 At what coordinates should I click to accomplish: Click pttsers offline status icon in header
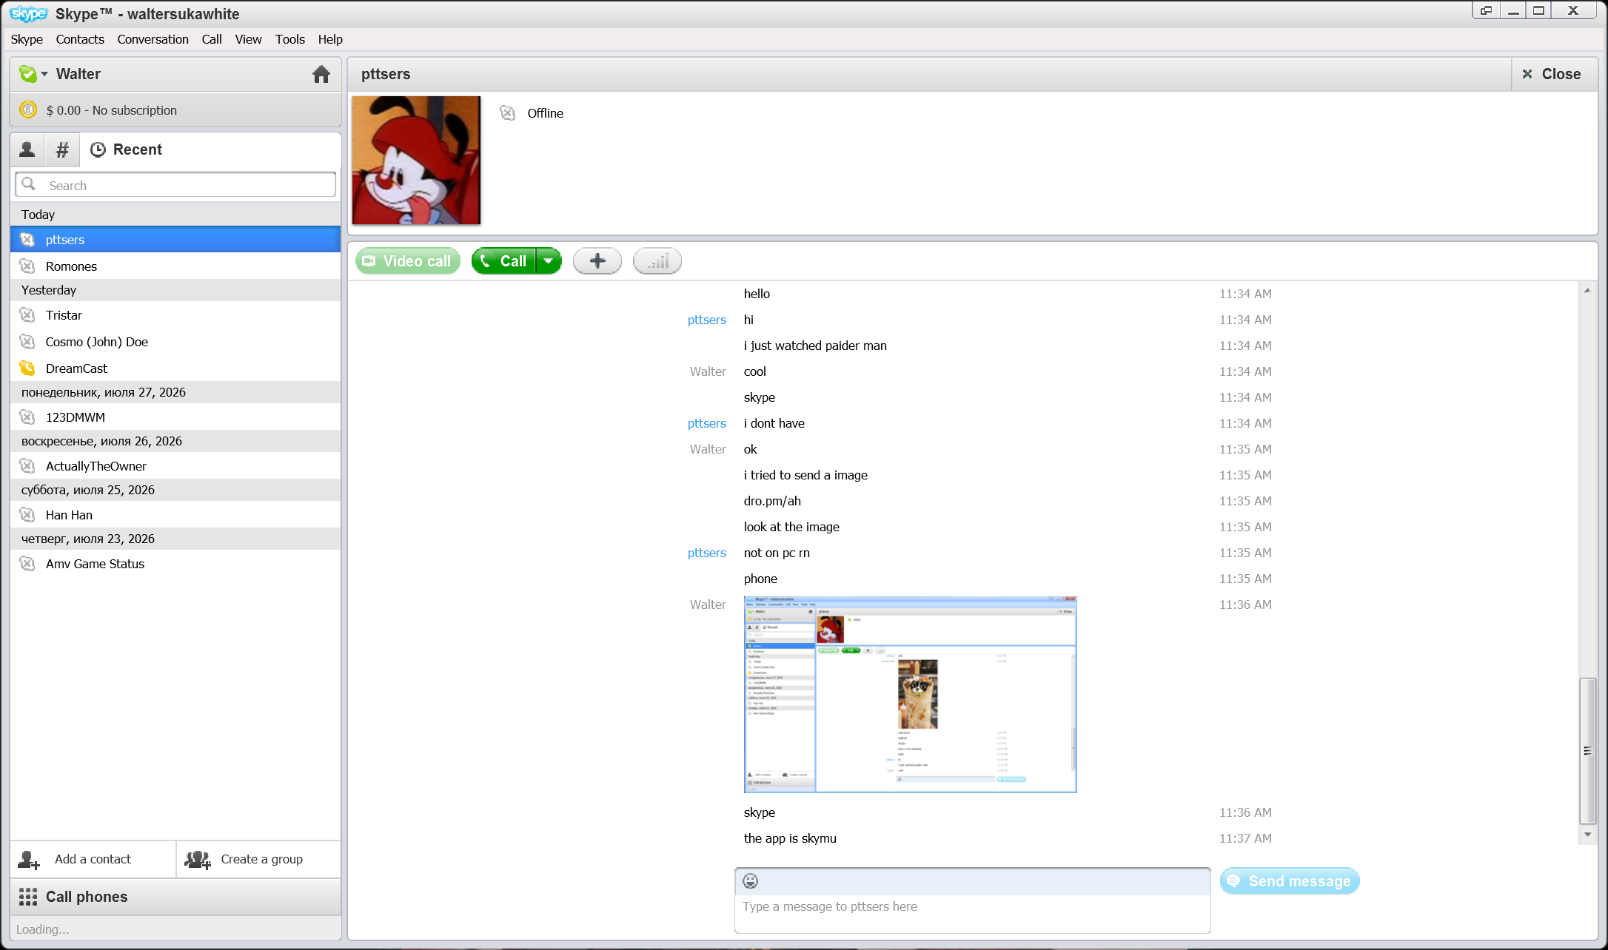pyautogui.click(x=507, y=113)
